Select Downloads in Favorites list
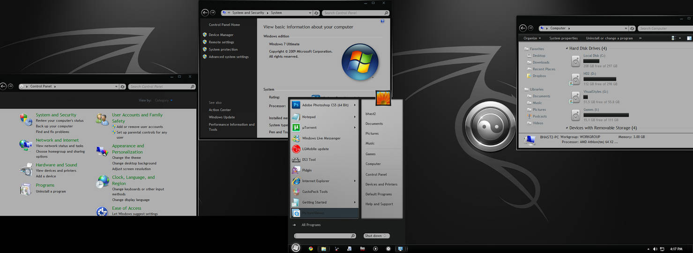This screenshot has height=253, width=693. coord(541,62)
